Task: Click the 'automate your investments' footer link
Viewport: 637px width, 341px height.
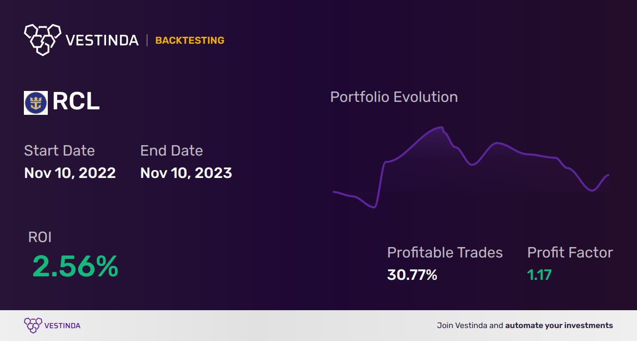Action: (559, 326)
